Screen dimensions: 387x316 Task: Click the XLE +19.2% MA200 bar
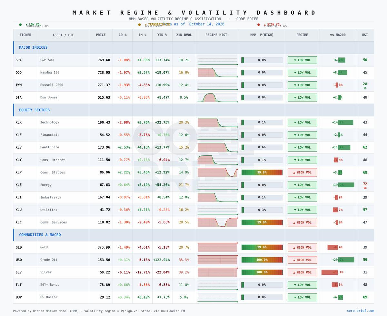(346, 185)
